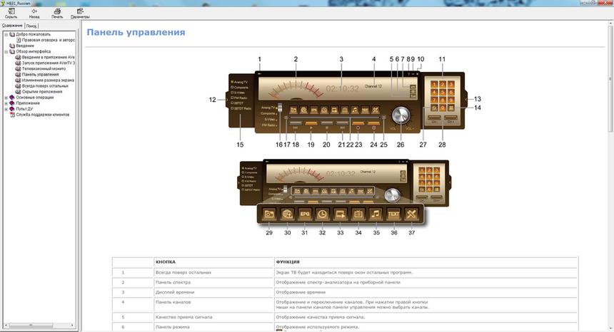The image size is (614, 332).
Task: Open Правовая оговорка topic
Action: pos(48,40)
